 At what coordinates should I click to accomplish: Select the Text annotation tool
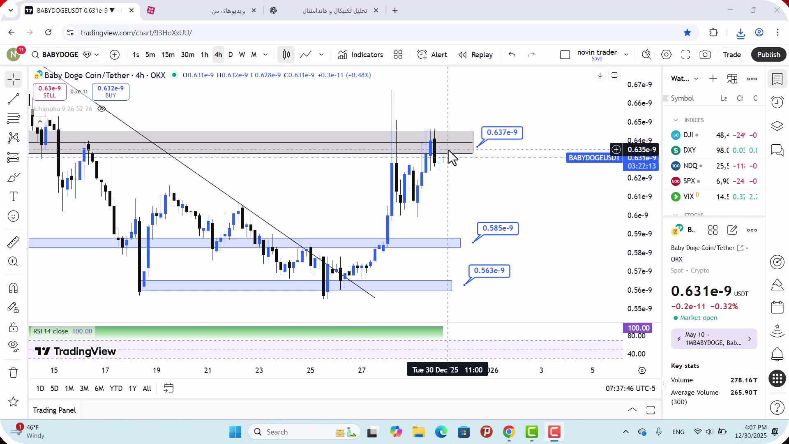13,197
